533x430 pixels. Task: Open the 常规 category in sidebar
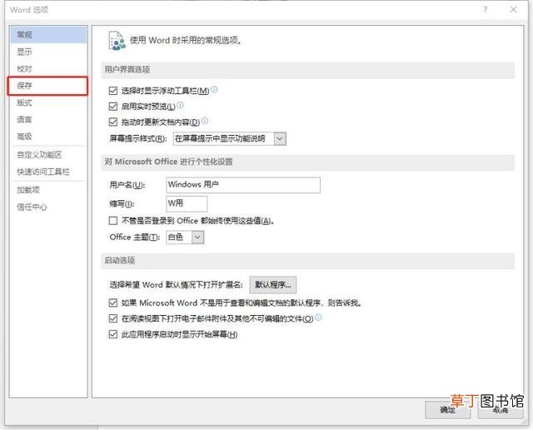pyautogui.click(x=48, y=35)
